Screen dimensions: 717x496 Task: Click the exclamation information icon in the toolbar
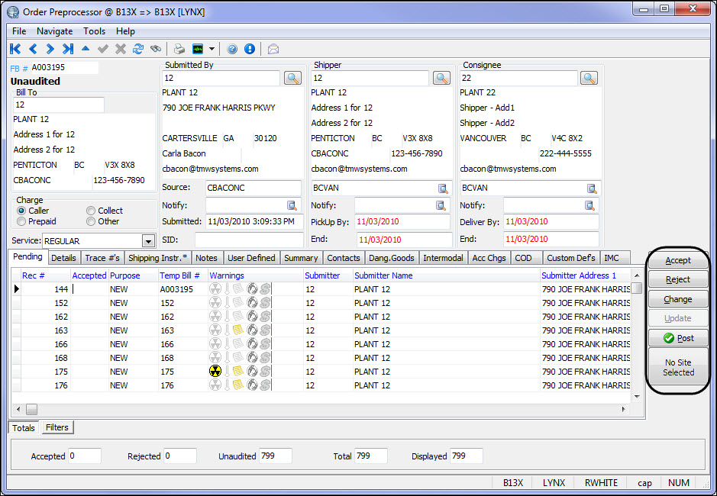(x=249, y=48)
